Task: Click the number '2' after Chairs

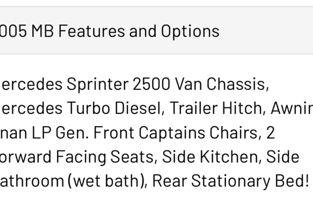Action: pyautogui.click(x=271, y=133)
